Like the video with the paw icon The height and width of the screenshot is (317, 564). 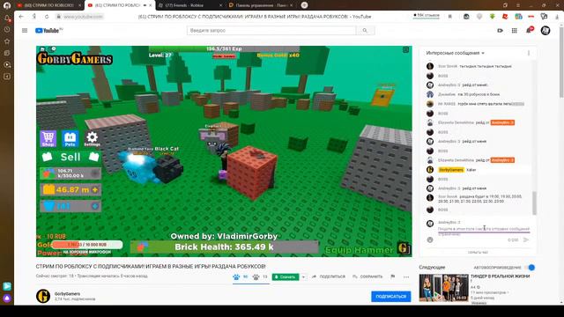tap(236, 276)
